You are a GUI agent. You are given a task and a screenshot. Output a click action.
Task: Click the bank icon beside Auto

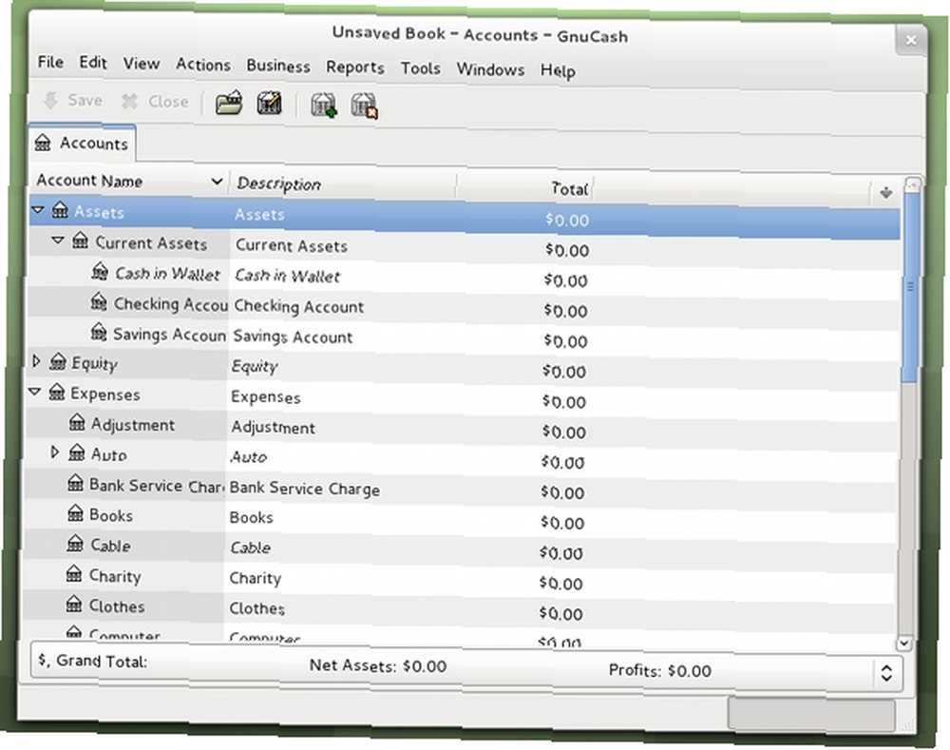coord(76,452)
